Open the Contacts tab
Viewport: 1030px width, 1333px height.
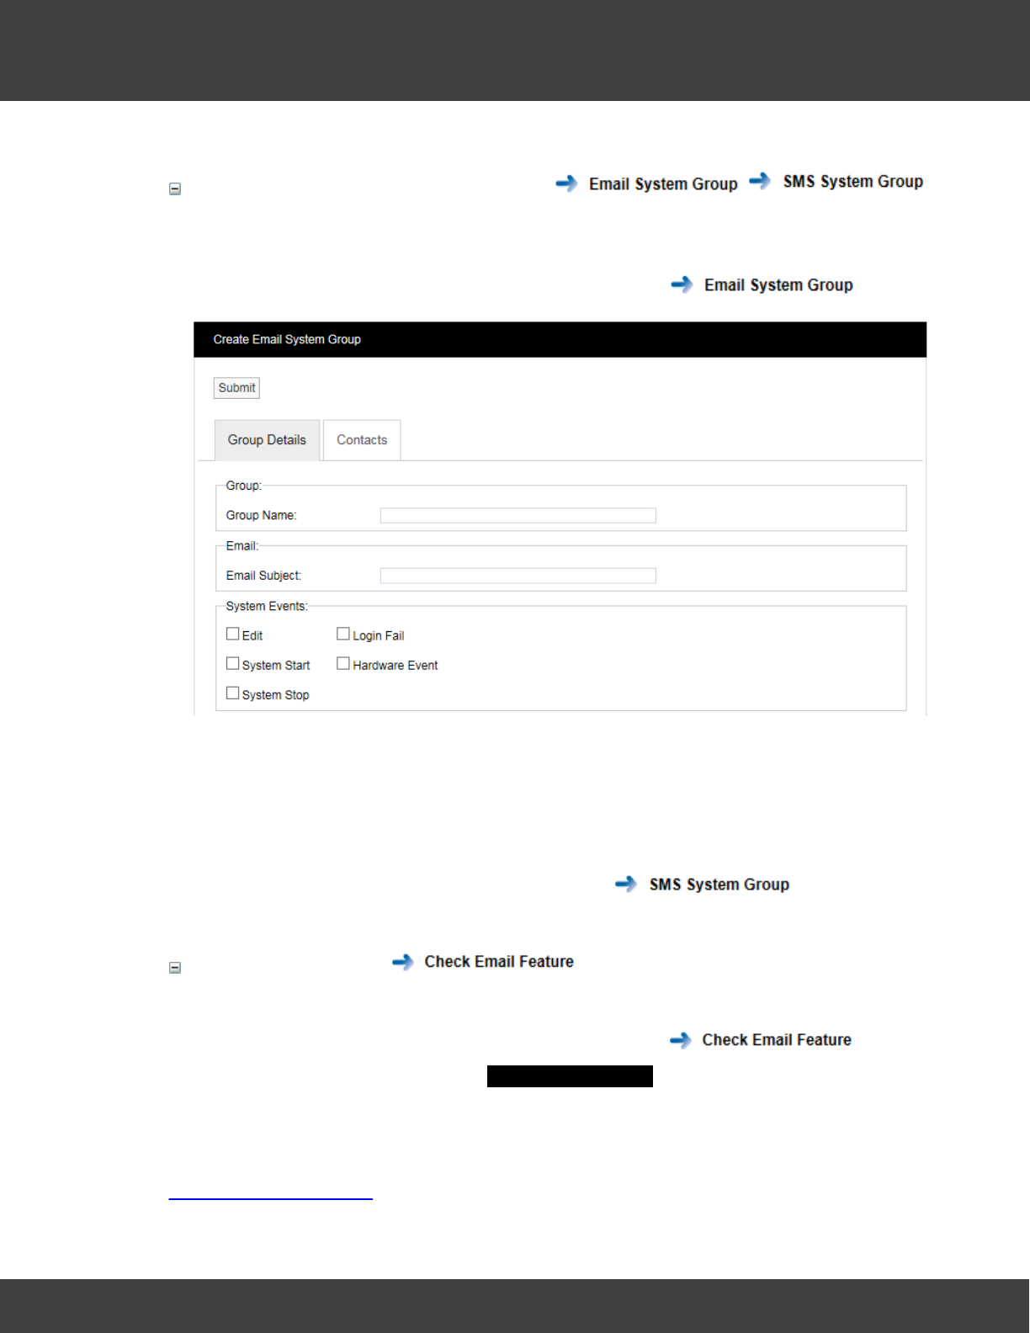pyautogui.click(x=362, y=440)
